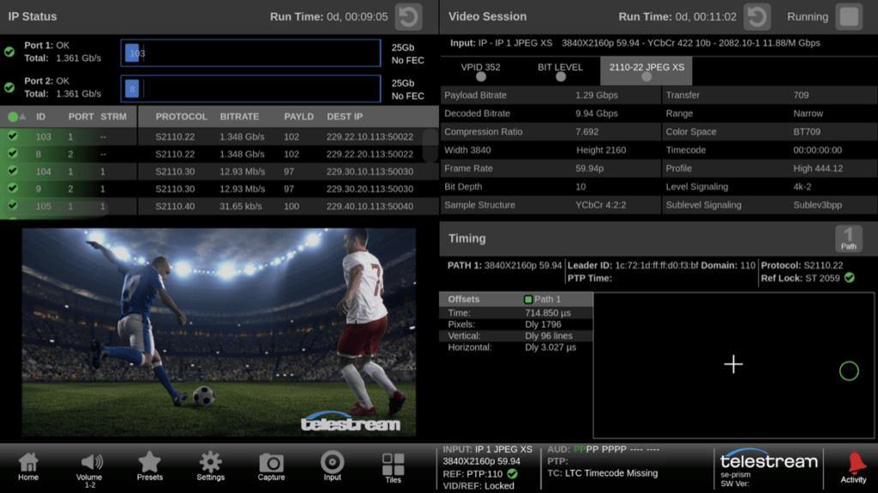Open the Activity bell alerts
The image size is (878, 493).
(x=853, y=466)
